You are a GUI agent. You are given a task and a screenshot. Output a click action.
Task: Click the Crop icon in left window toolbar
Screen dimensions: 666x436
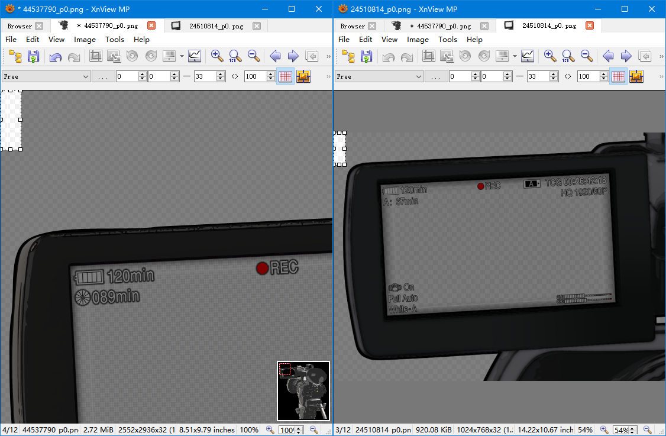click(95, 56)
